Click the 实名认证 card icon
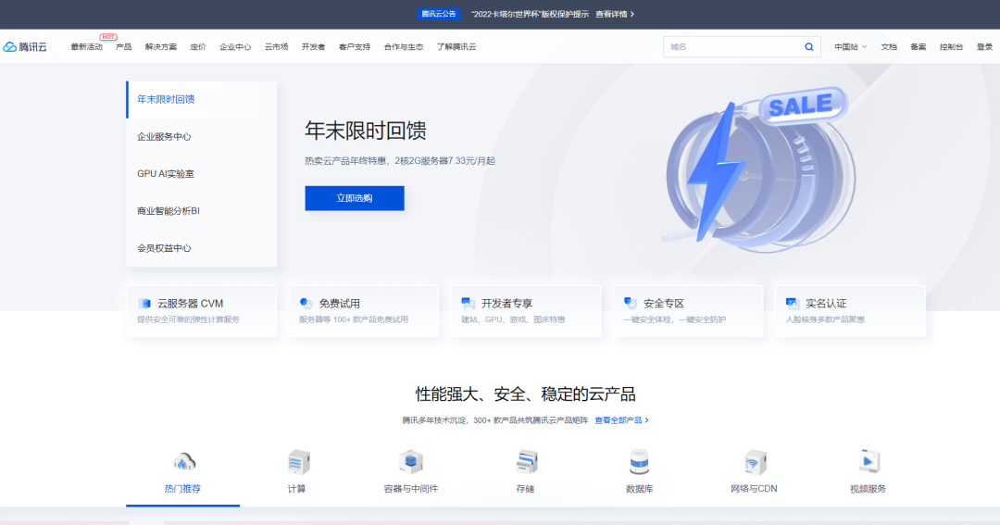The image size is (1000, 525). 792,303
